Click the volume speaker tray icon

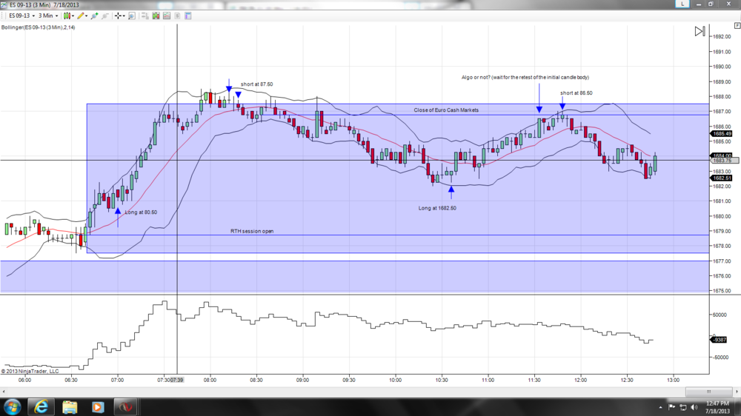point(694,406)
